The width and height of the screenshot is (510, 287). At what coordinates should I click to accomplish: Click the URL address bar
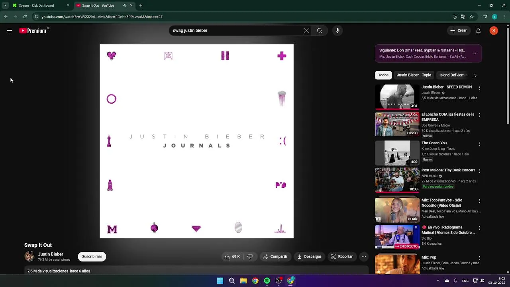[239, 17]
